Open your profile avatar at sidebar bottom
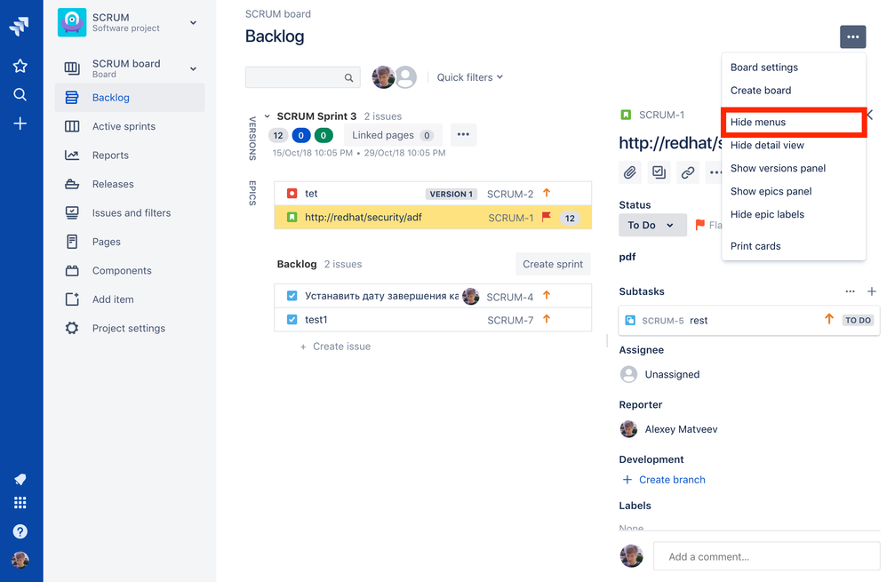Screen dimensions: 887x582 pos(20,560)
